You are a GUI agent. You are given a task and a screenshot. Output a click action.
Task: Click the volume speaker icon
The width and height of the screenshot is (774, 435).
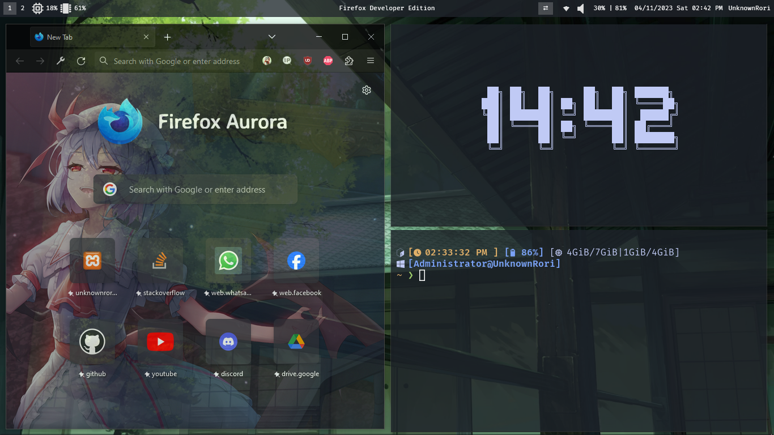click(581, 8)
